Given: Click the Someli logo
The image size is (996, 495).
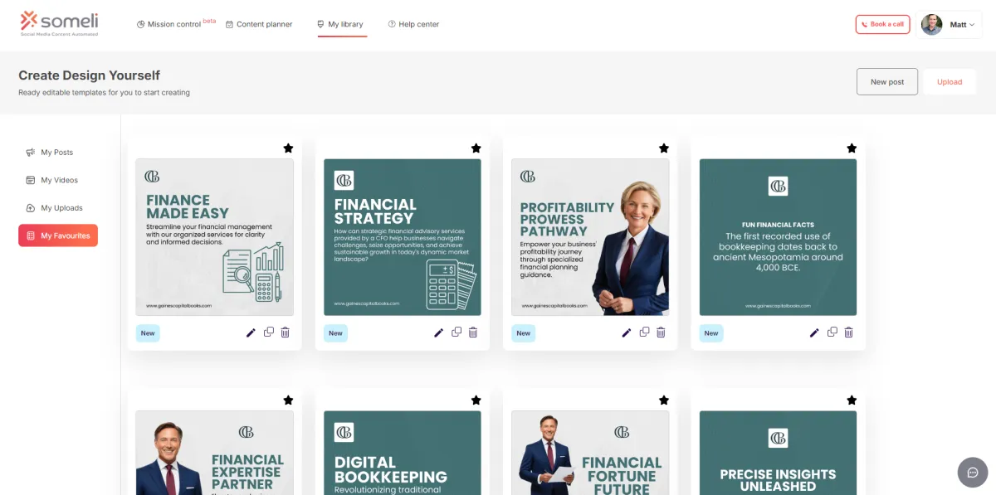Looking at the screenshot, I should [x=60, y=23].
